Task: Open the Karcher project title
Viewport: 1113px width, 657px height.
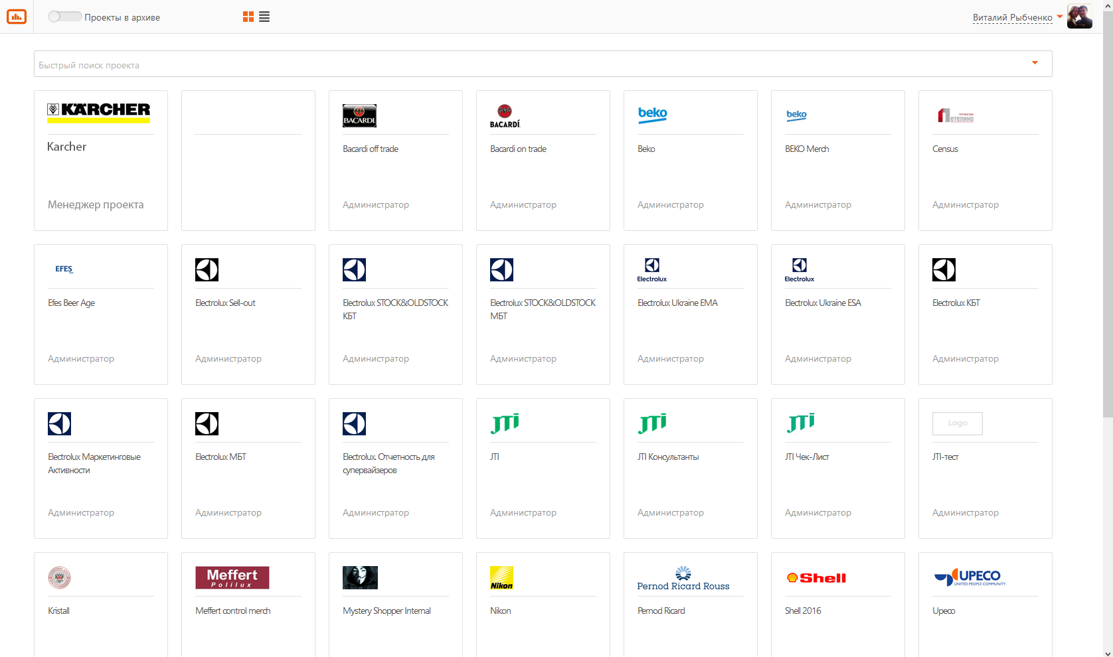Action: (x=66, y=147)
